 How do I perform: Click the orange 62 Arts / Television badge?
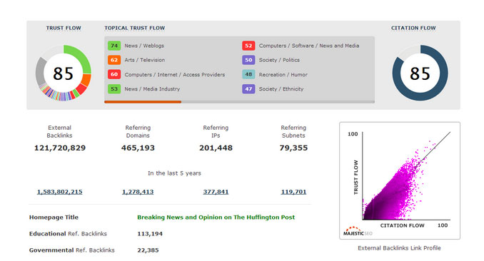tap(114, 60)
